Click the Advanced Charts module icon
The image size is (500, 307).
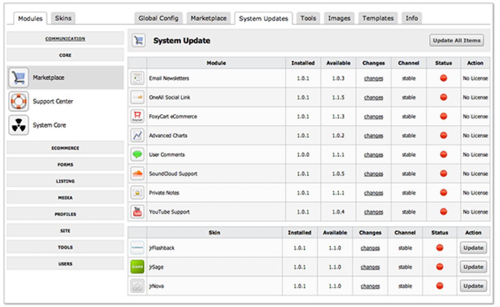pyautogui.click(x=137, y=136)
